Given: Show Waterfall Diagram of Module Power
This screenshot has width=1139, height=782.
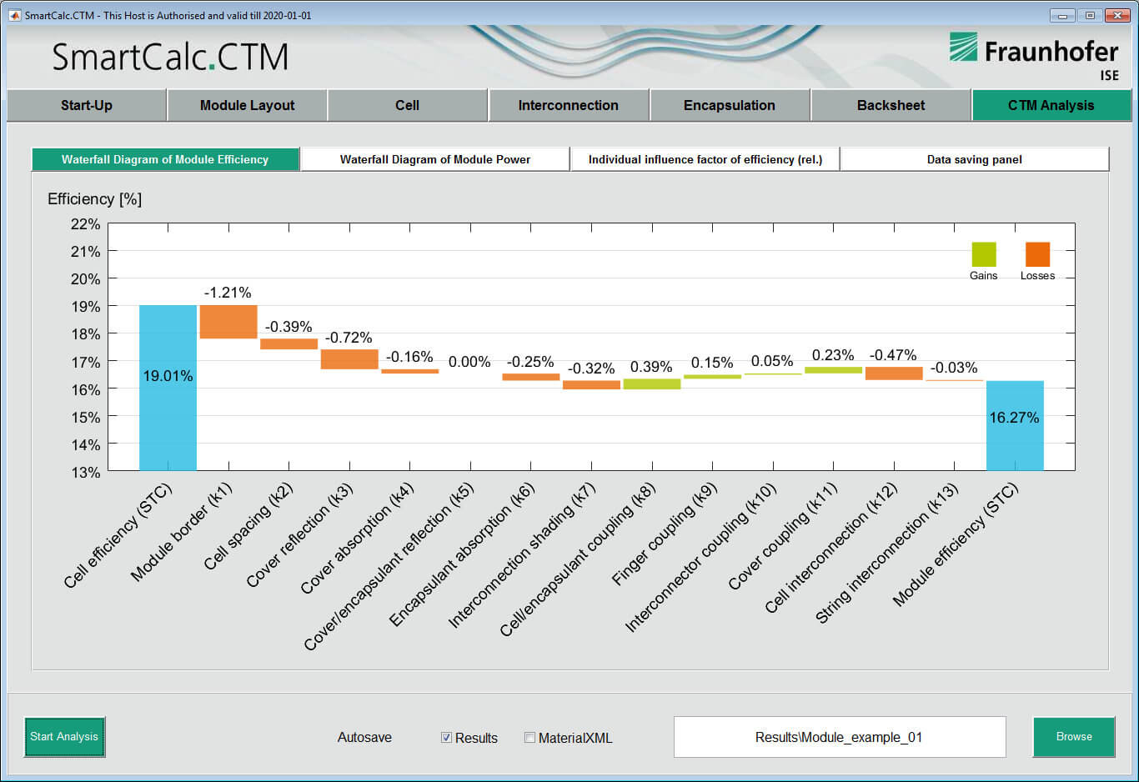Looking at the screenshot, I should (435, 159).
